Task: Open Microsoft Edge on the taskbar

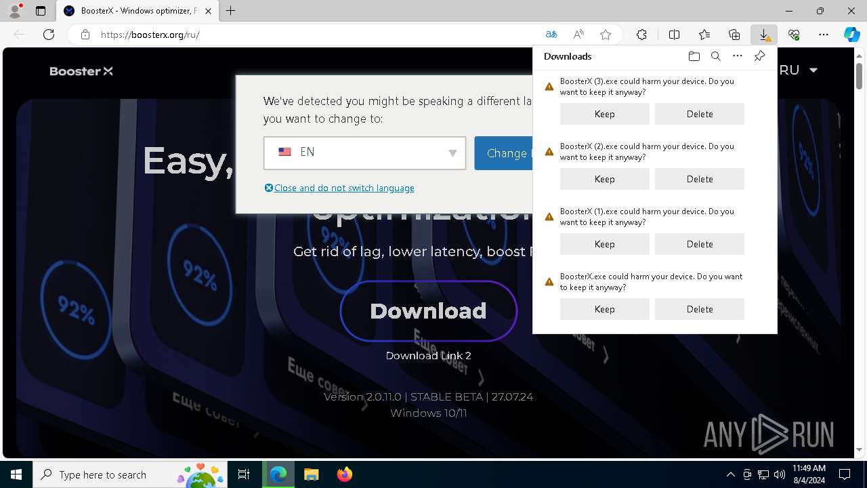Action: click(278, 474)
